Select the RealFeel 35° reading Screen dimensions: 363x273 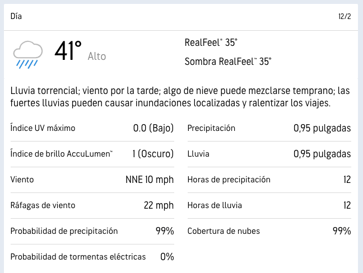(211, 43)
